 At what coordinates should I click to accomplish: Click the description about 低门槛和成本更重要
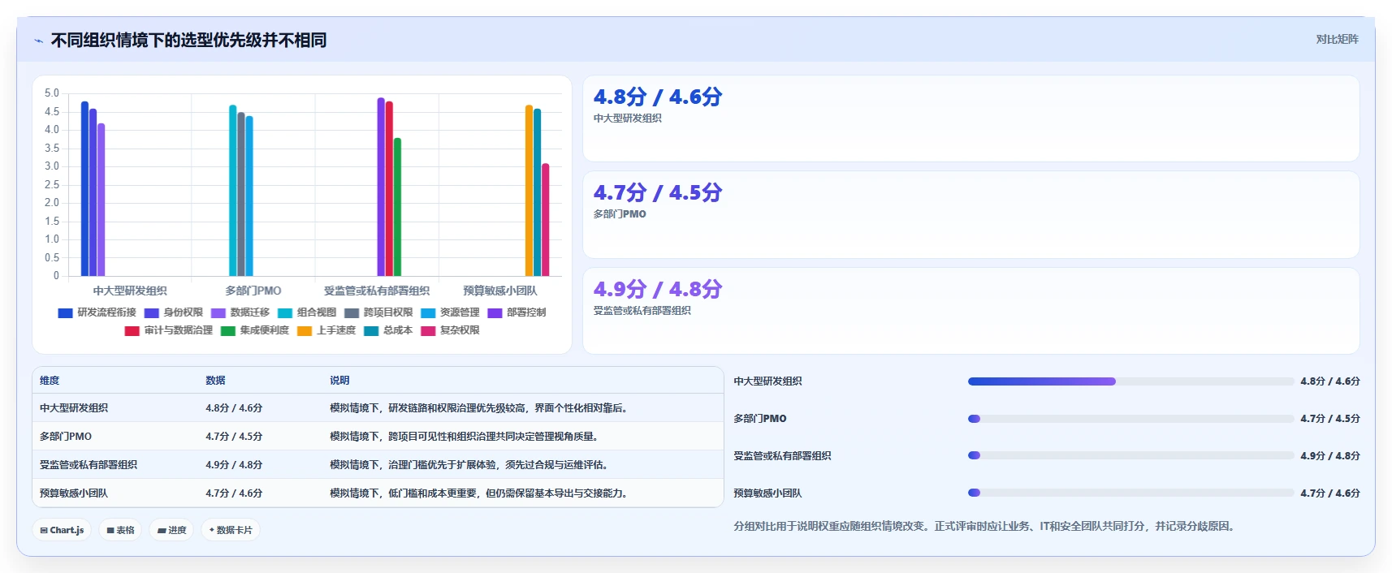pyautogui.click(x=480, y=493)
